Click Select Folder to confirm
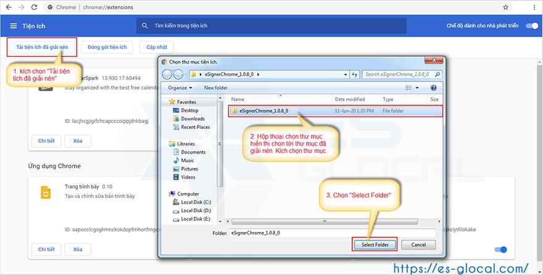This screenshot has width=543, height=275. click(375, 245)
